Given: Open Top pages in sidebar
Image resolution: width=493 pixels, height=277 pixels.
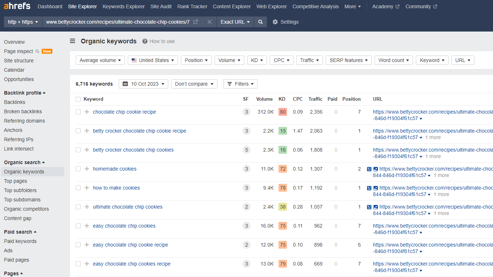Looking at the screenshot, I should (x=15, y=181).
